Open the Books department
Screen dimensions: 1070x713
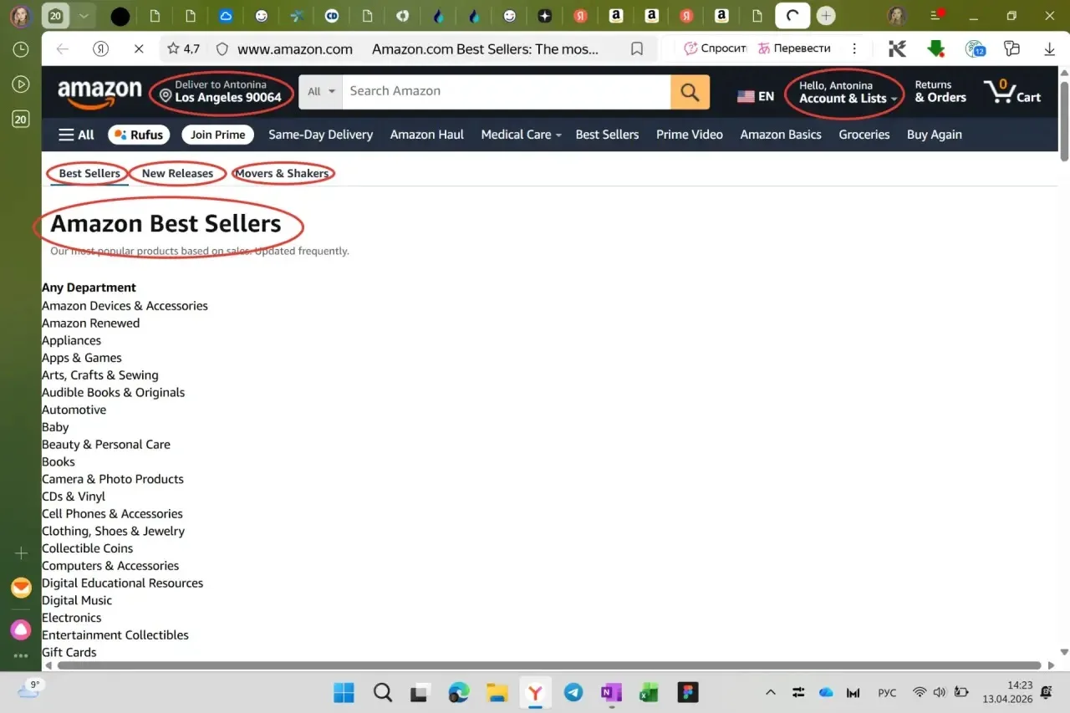[59, 461]
